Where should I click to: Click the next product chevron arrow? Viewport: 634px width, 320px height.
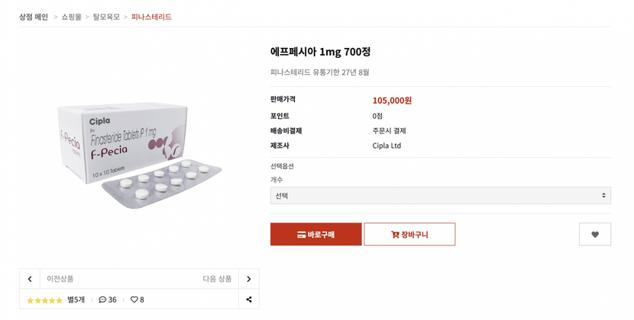click(x=248, y=279)
